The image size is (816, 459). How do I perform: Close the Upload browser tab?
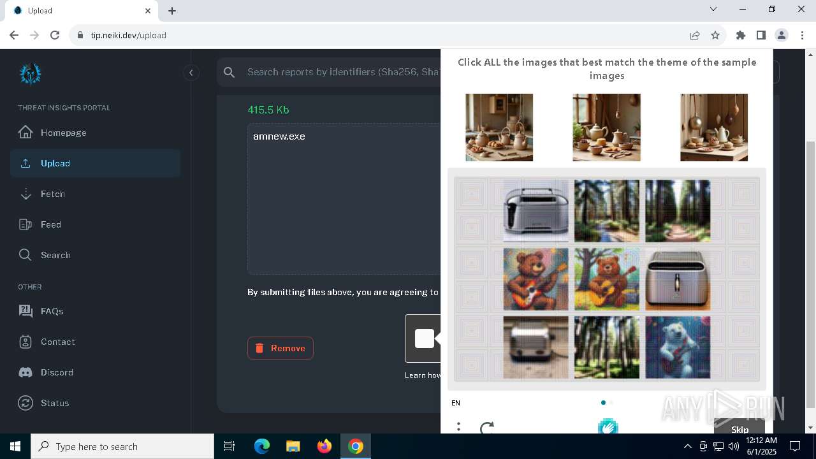tap(148, 11)
